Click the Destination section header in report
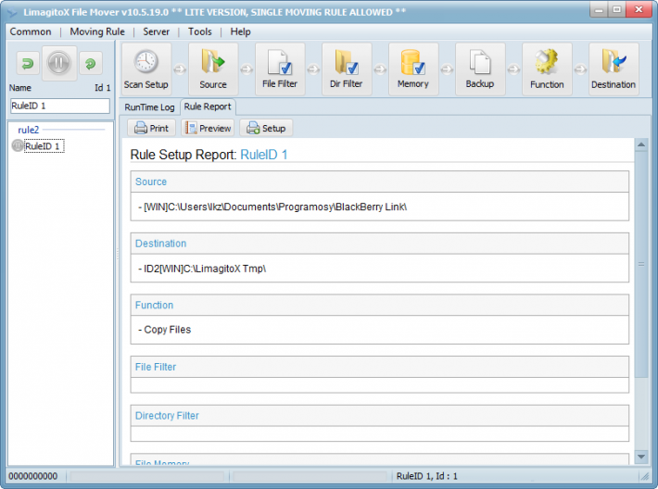Viewport: 658px width, 489px height. click(x=379, y=244)
